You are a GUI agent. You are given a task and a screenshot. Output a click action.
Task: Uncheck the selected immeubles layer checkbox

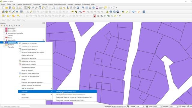4,43
